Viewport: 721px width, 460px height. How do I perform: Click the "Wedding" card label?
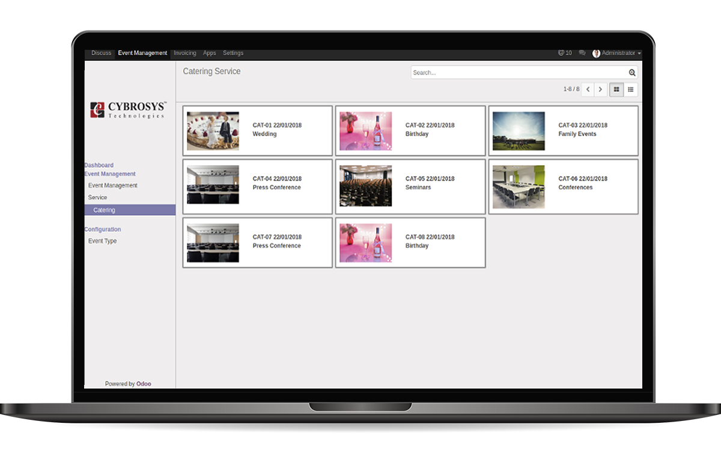coord(264,135)
